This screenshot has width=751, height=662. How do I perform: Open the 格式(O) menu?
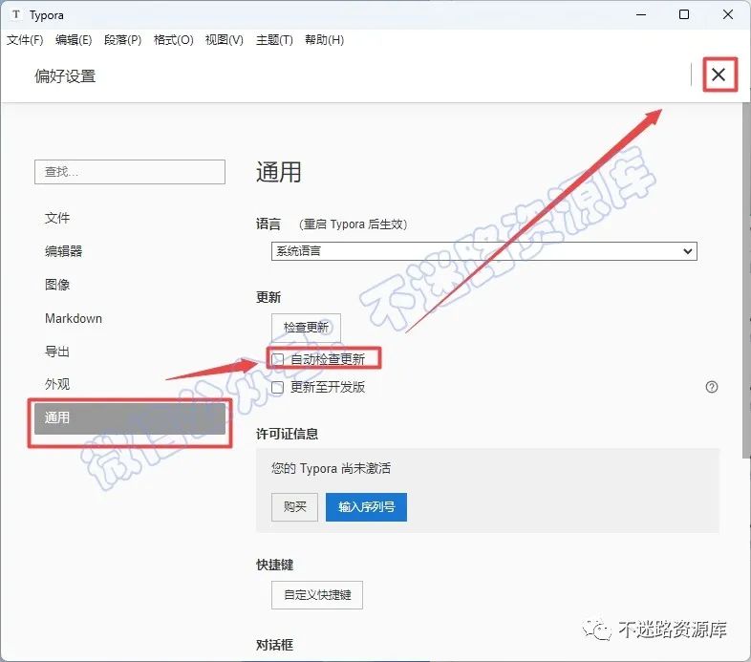pos(173,40)
